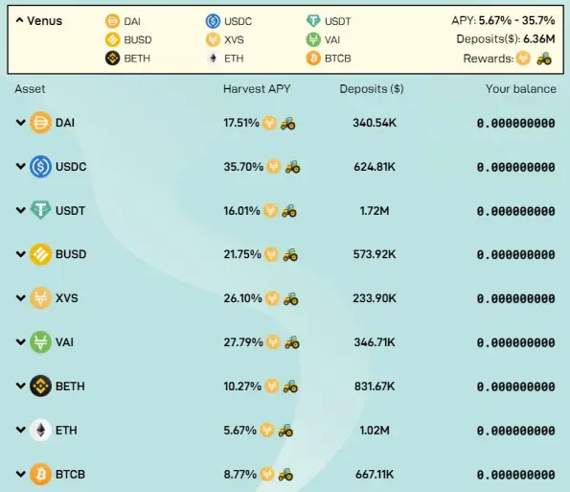Click the VAI coin icon in asset list
This screenshot has width=570, height=492.
point(40,342)
